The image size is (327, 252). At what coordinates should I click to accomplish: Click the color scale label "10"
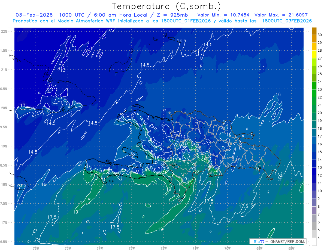click(320, 191)
